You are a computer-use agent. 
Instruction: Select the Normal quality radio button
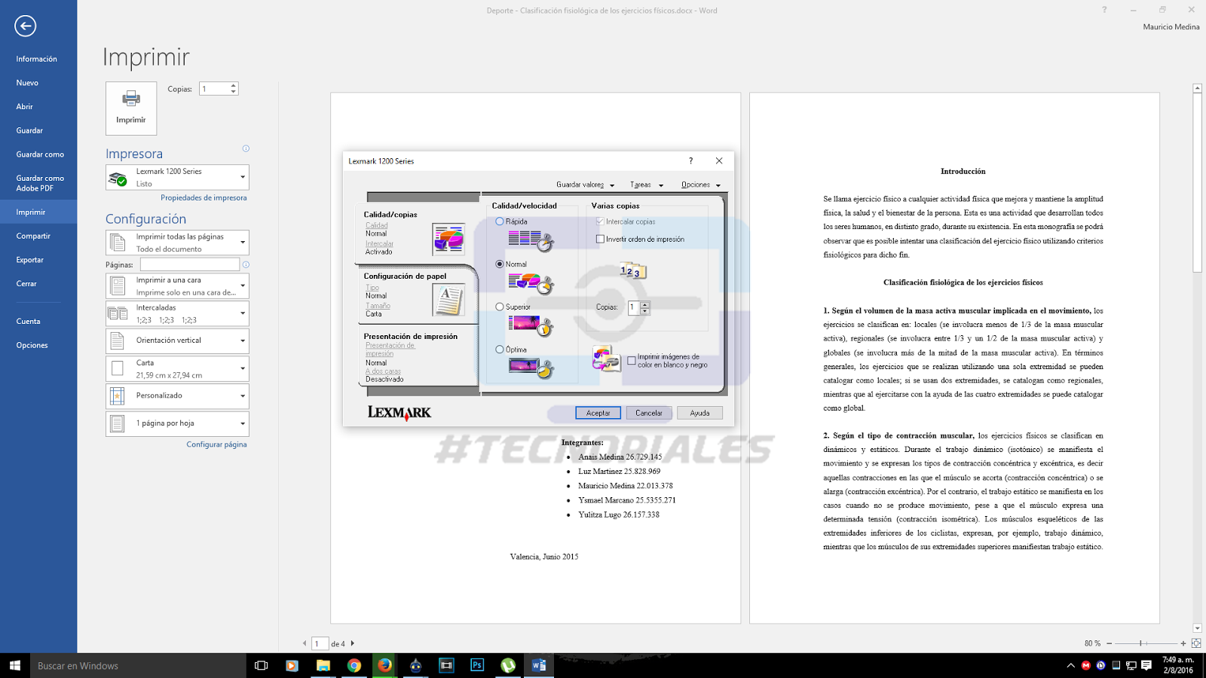click(x=500, y=264)
